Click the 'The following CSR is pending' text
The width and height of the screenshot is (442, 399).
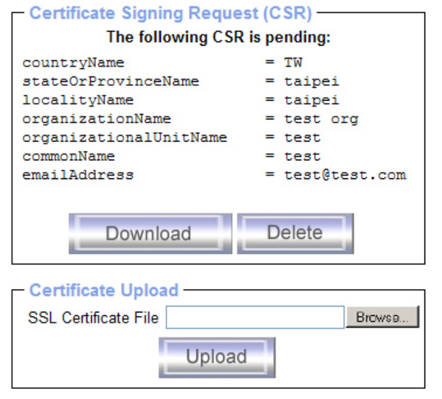point(218,38)
